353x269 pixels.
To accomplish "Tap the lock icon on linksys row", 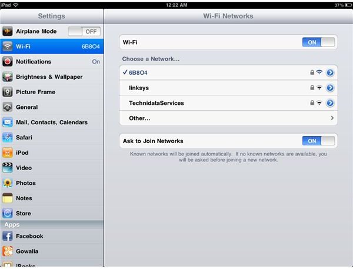I will [x=312, y=88].
